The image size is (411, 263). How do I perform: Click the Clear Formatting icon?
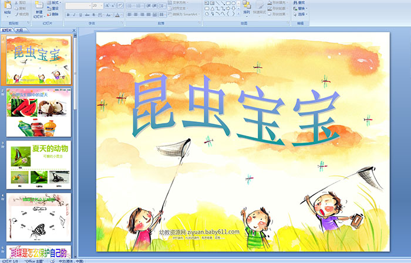coord(120,5)
